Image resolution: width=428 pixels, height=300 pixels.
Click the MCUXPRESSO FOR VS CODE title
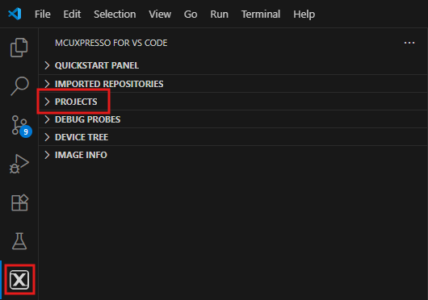pos(111,43)
